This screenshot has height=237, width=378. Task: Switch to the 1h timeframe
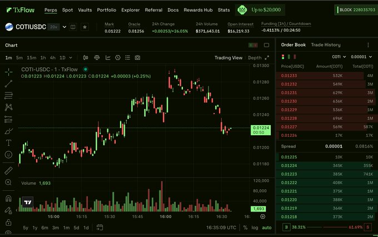click(43, 58)
